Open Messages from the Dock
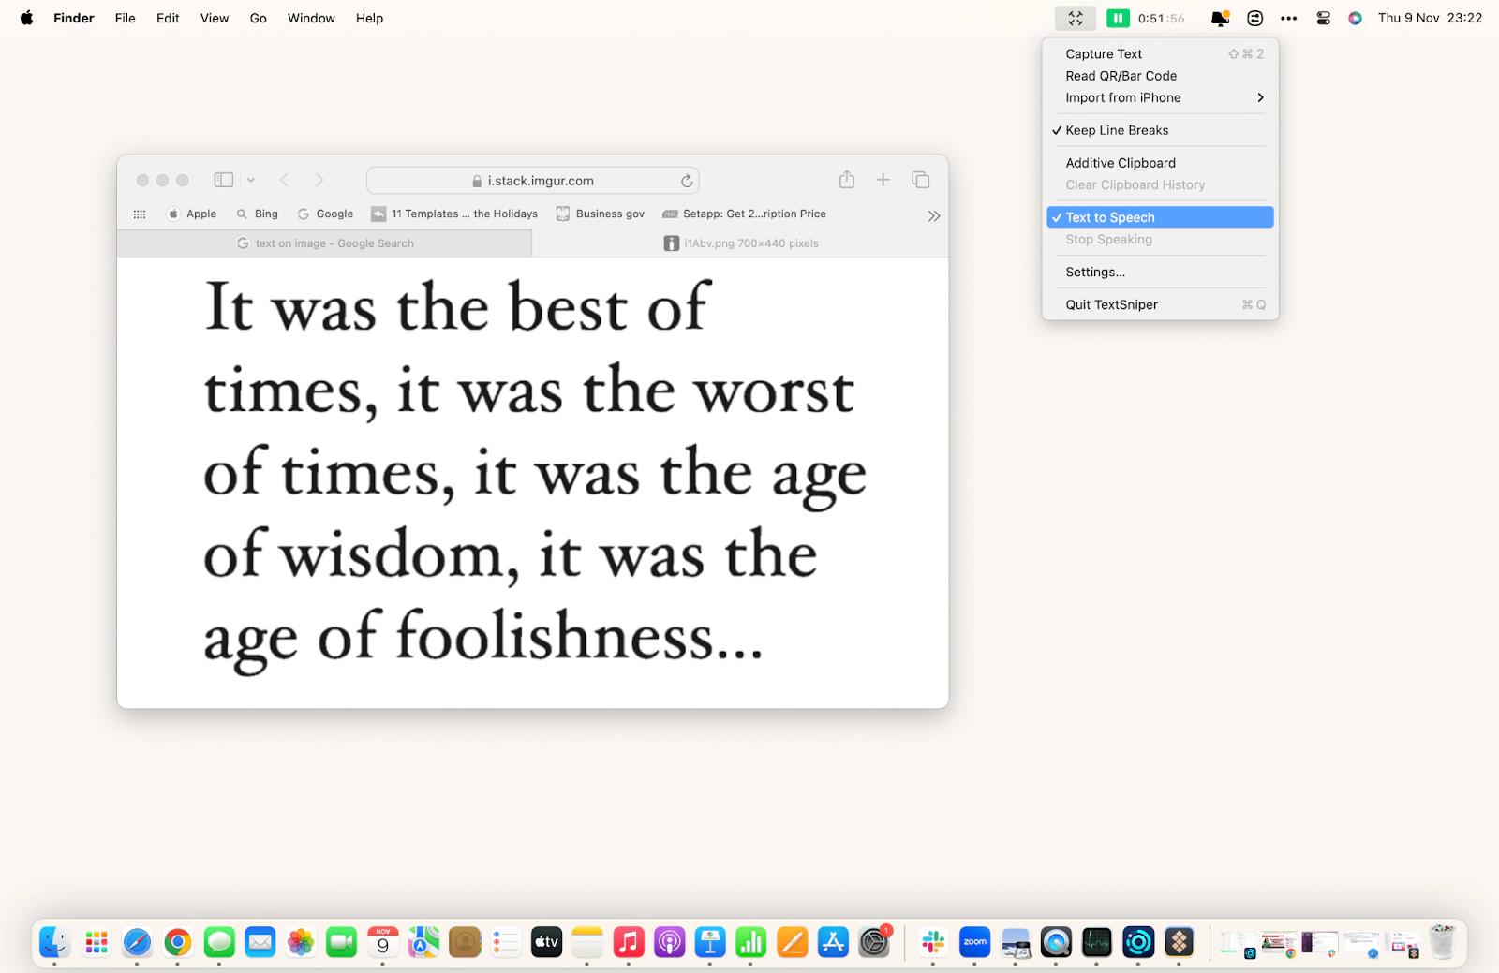 click(x=219, y=942)
